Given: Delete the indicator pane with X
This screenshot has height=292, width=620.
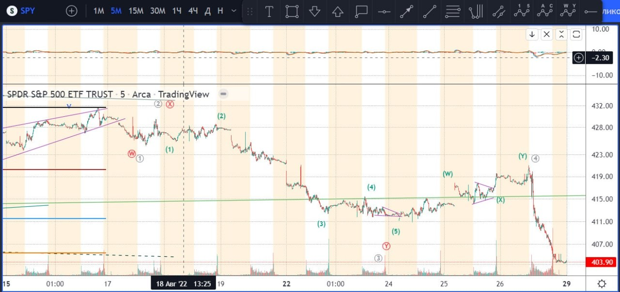Looking at the screenshot, I should (546, 34).
